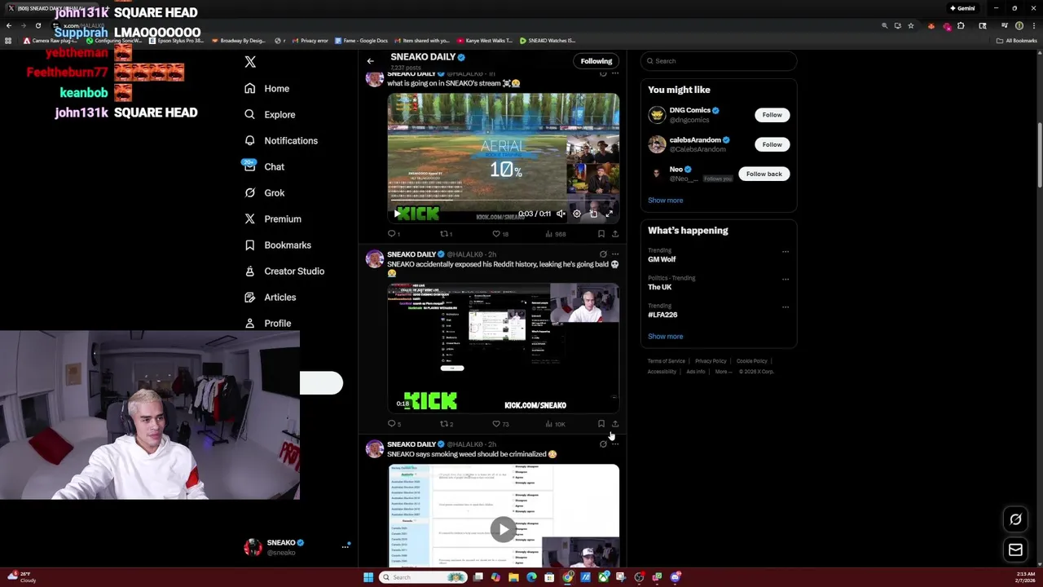Open Home from the X sidebar
The width and height of the screenshot is (1043, 587).
click(267, 88)
